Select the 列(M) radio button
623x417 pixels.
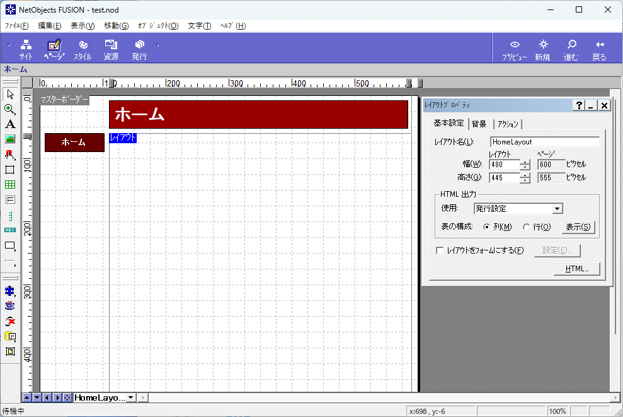[486, 226]
